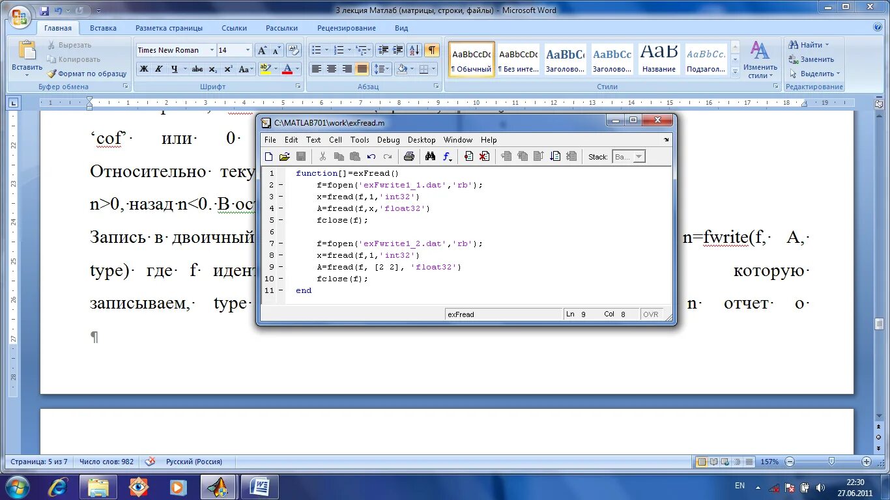This screenshot has width=890, height=500.
Task: Click paragraph shading paint bucket
Action: pyautogui.click(x=401, y=69)
